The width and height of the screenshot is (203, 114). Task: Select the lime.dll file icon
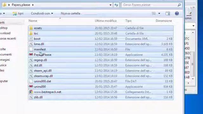pyautogui.click(x=31, y=44)
